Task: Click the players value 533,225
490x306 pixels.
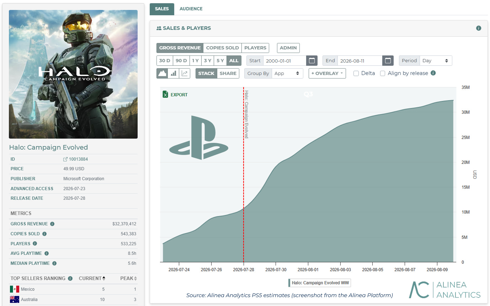Action: [x=128, y=244]
